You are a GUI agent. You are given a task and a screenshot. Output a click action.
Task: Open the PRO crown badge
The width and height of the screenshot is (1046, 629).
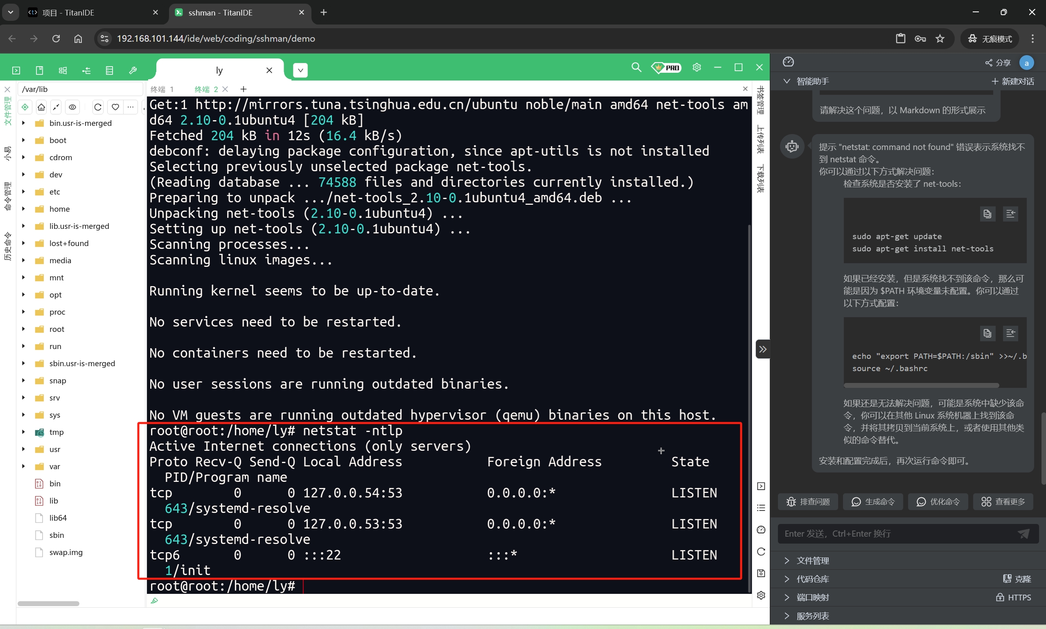666,67
